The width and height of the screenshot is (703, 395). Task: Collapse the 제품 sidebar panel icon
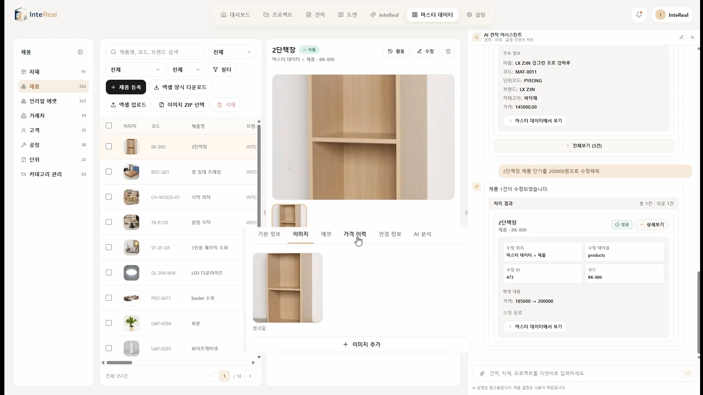pos(80,52)
